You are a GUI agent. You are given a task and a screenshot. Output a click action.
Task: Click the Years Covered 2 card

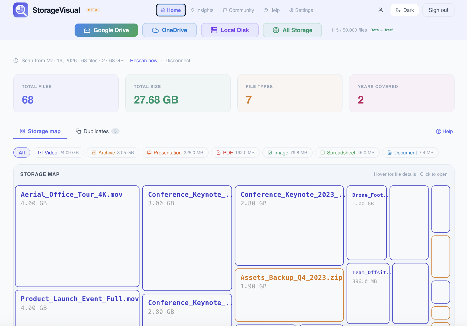click(402, 93)
